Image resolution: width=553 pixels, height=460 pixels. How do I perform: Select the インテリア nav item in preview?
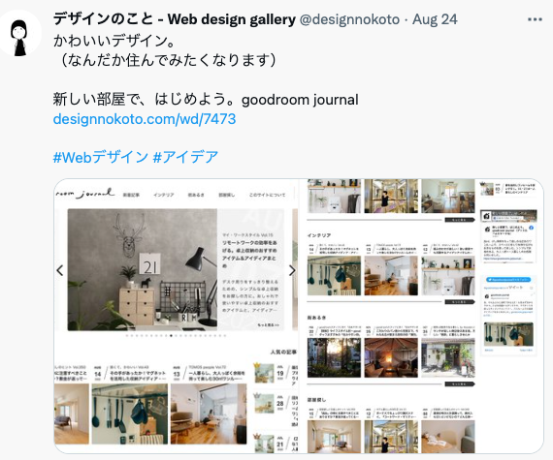pyautogui.click(x=164, y=195)
